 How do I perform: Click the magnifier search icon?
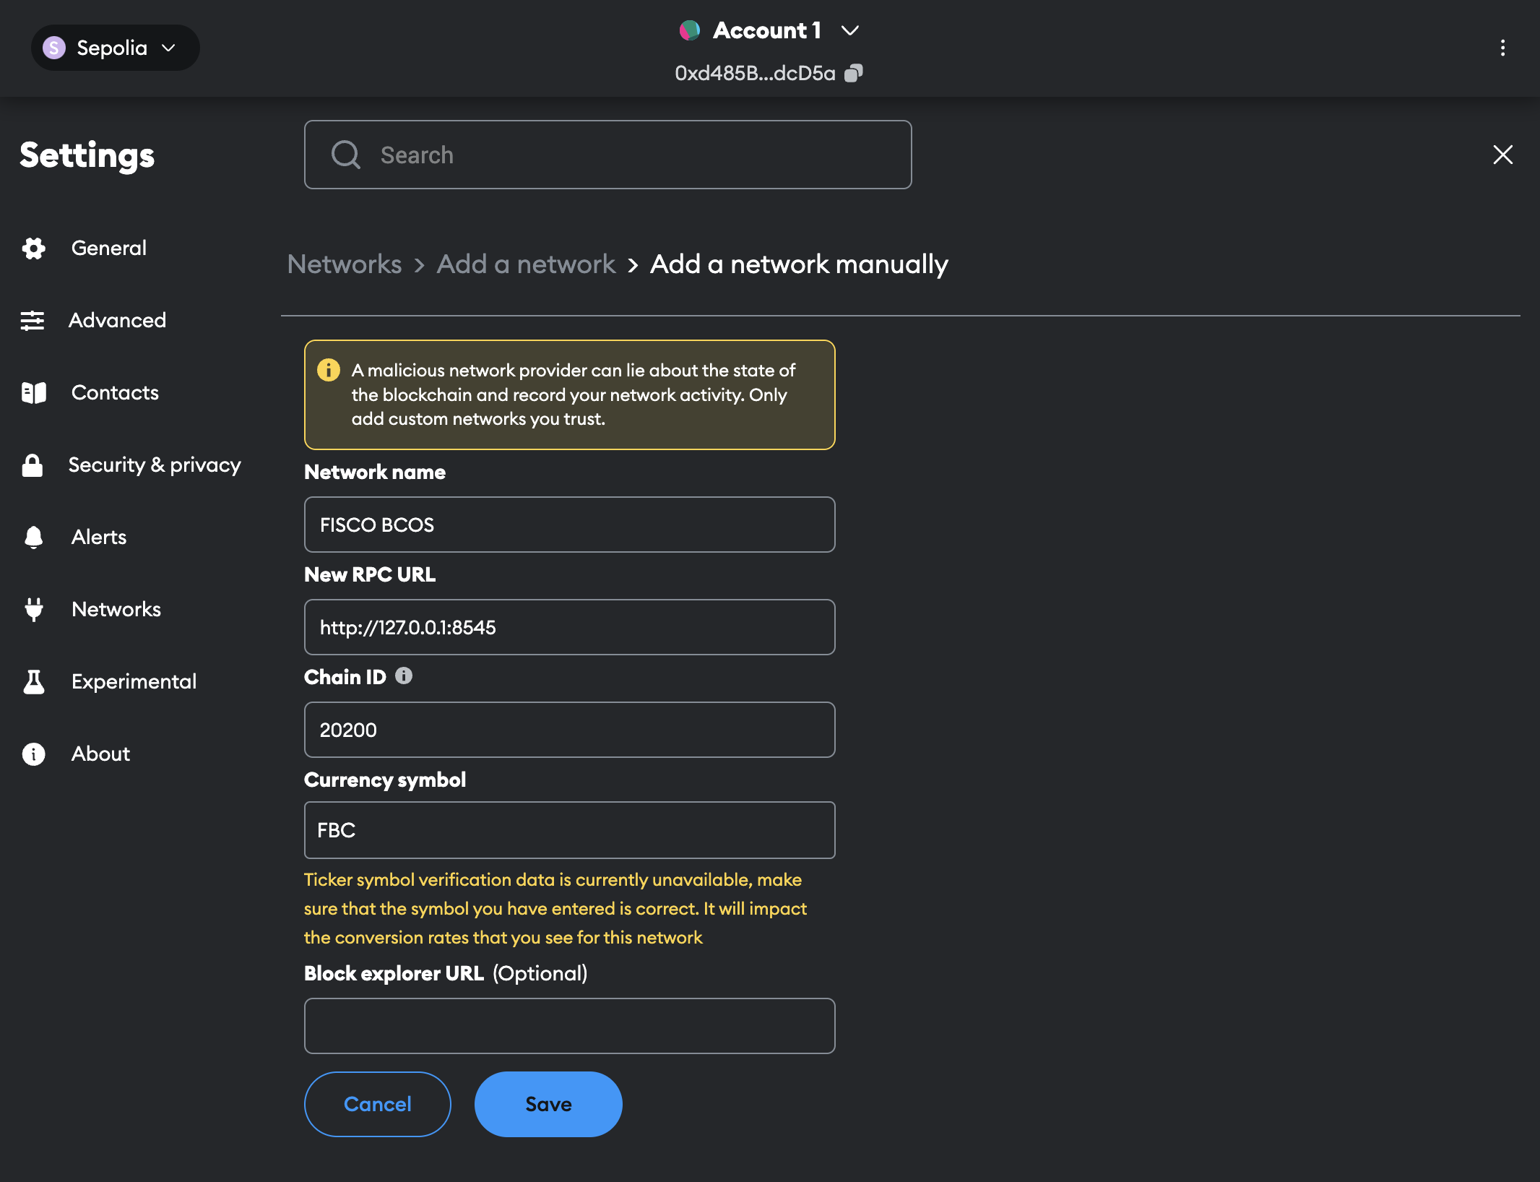[345, 155]
